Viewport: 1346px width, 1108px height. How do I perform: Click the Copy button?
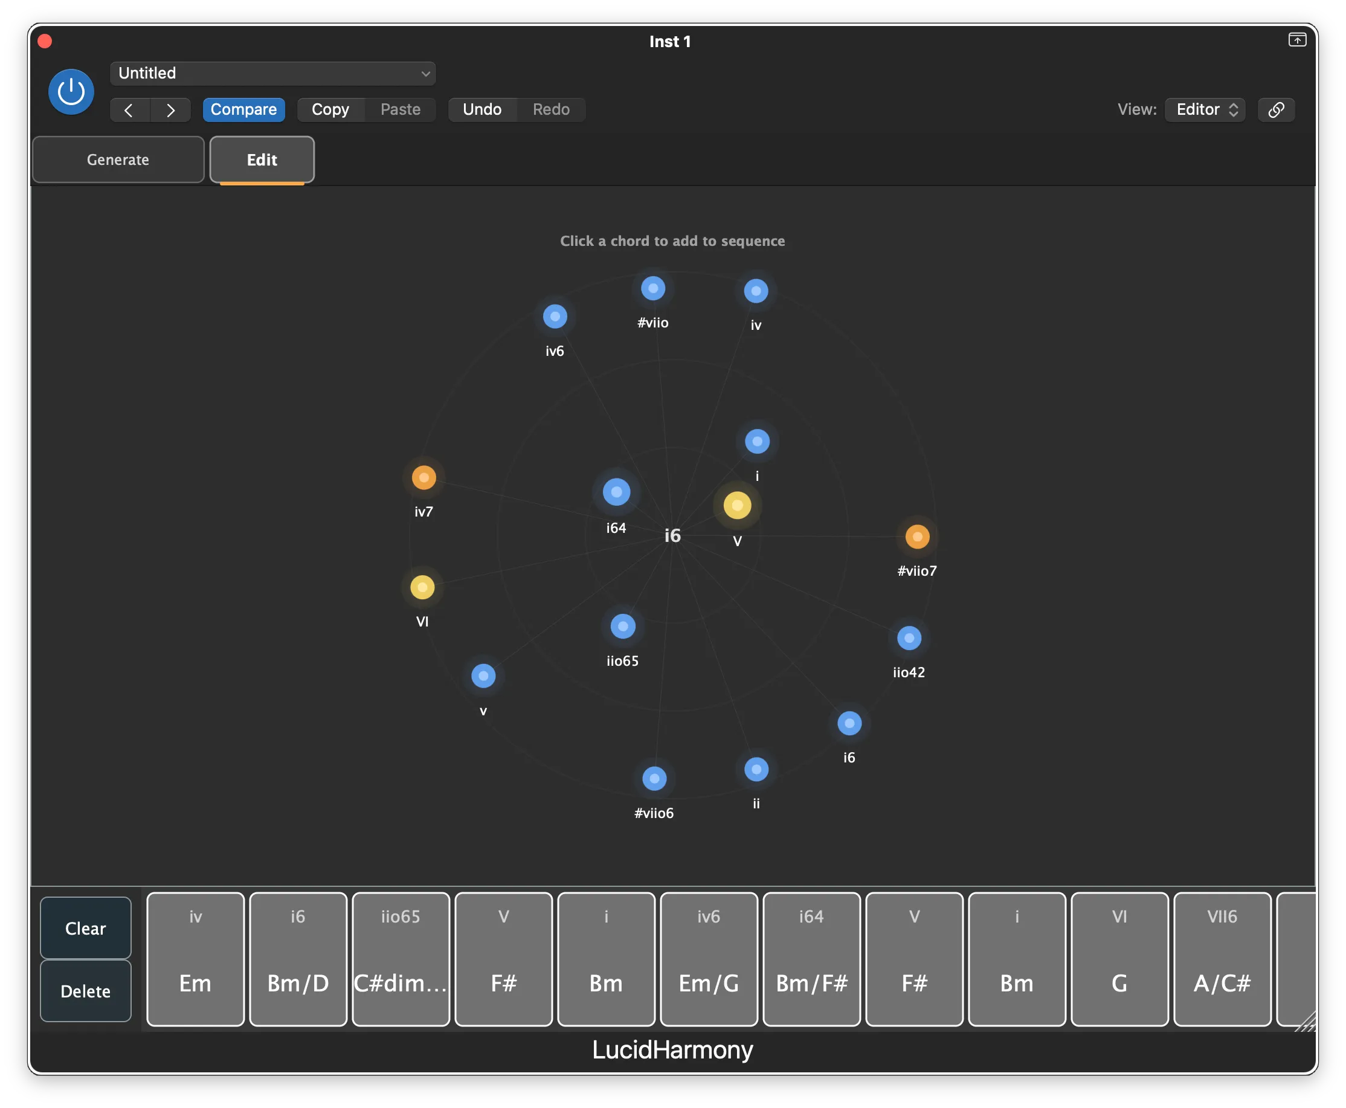pos(330,110)
